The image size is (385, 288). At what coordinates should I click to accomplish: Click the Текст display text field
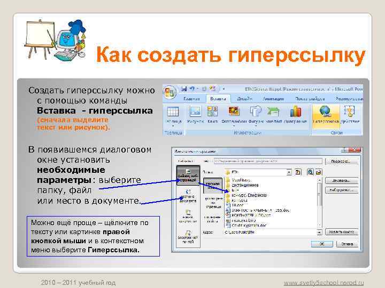(268, 161)
